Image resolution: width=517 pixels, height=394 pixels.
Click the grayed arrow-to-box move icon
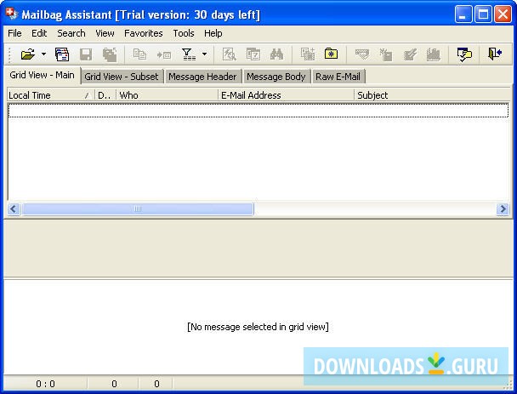tap(164, 54)
